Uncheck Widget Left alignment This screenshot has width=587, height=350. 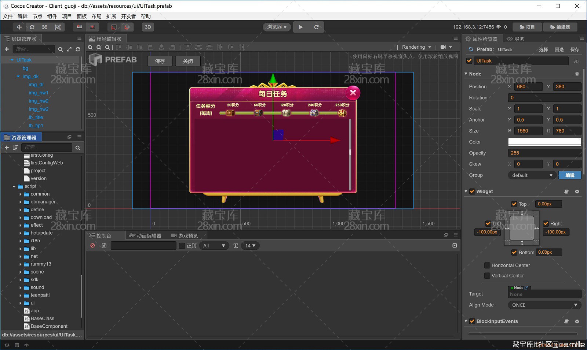488,223
